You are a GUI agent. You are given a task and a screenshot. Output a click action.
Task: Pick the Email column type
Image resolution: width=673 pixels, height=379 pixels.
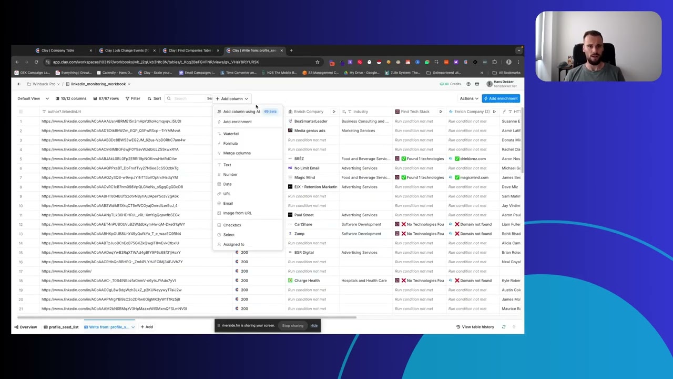pyautogui.click(x=248, y=203)
